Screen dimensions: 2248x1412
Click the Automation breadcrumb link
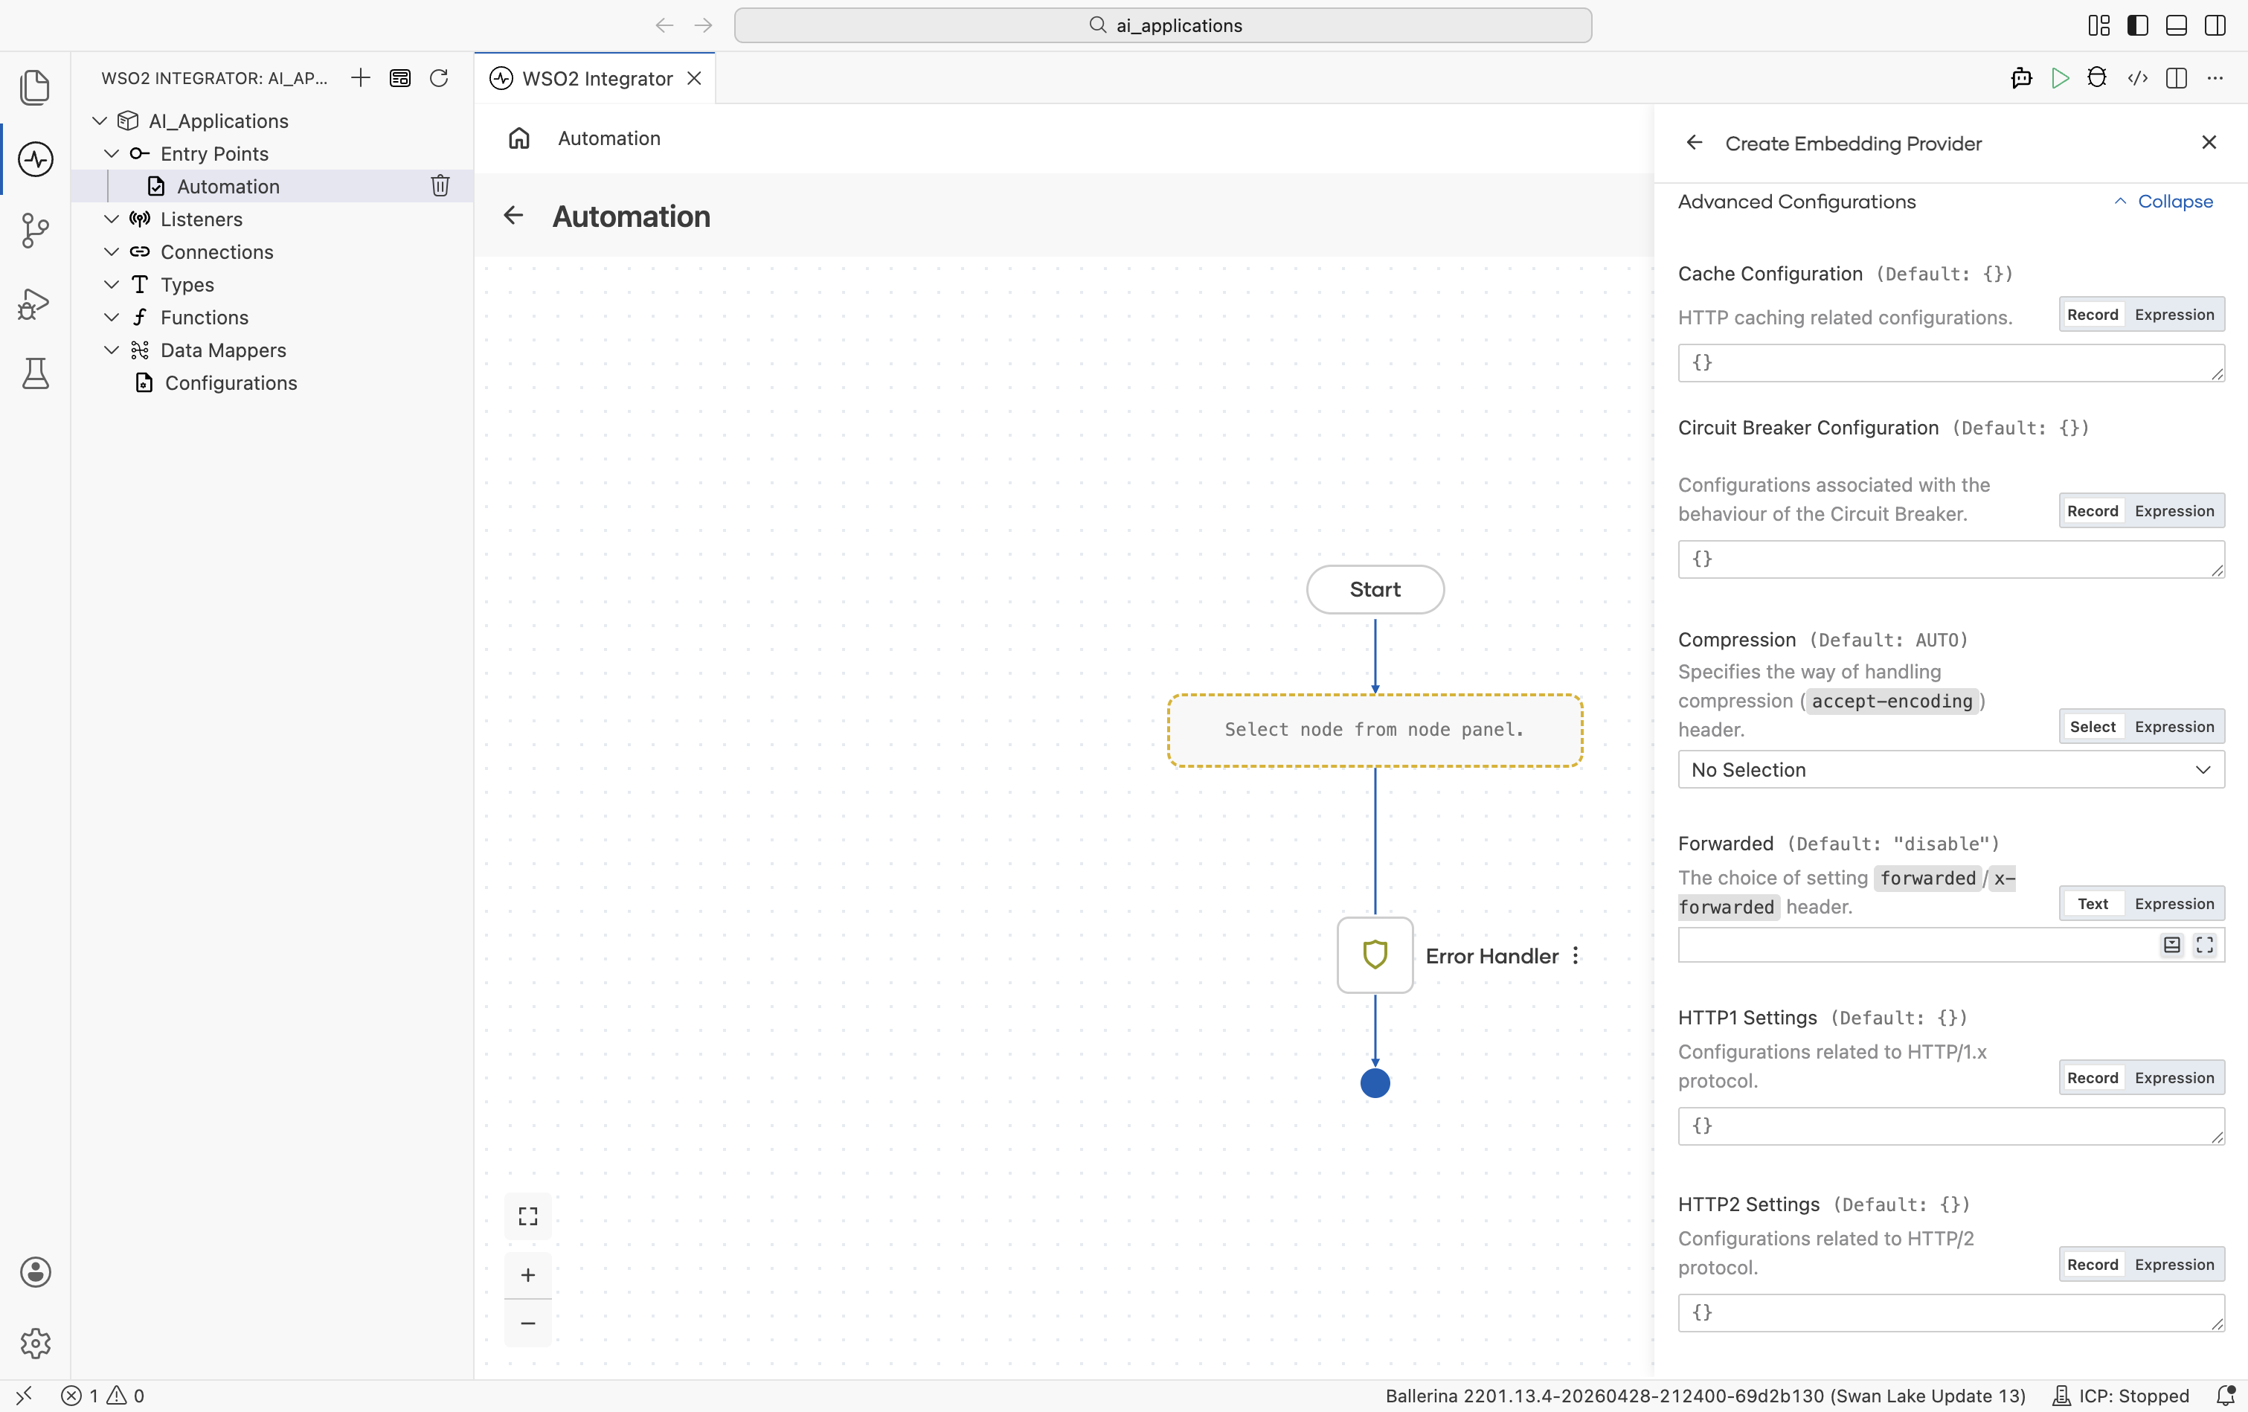[608, 138]
